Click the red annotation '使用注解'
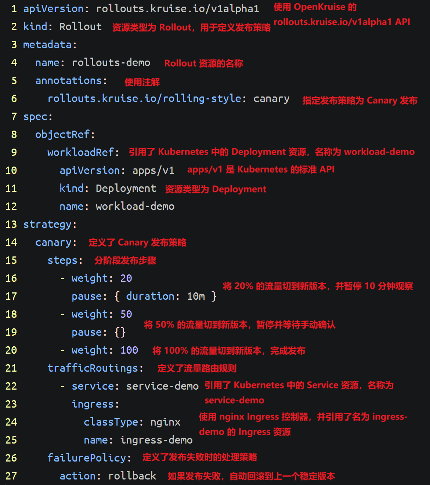Viewport: 430px width, 485px height. pos(142,82)
